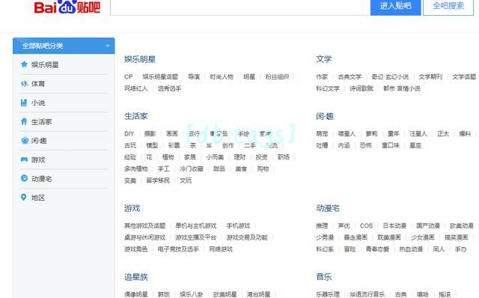Select 古典文学 under the 文学 section
The image size is (479, 298).
pos(350,76)
